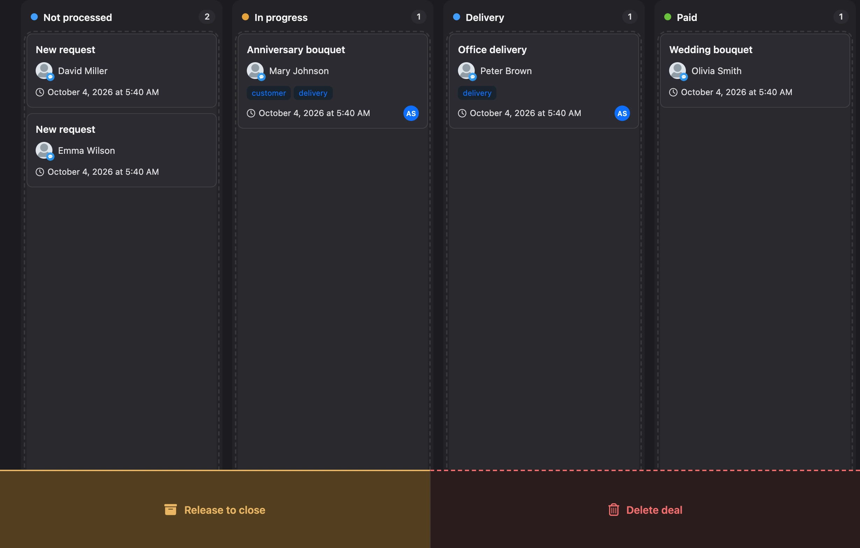
Task: Click the orange In progress status dot
Action: [245, 17]
